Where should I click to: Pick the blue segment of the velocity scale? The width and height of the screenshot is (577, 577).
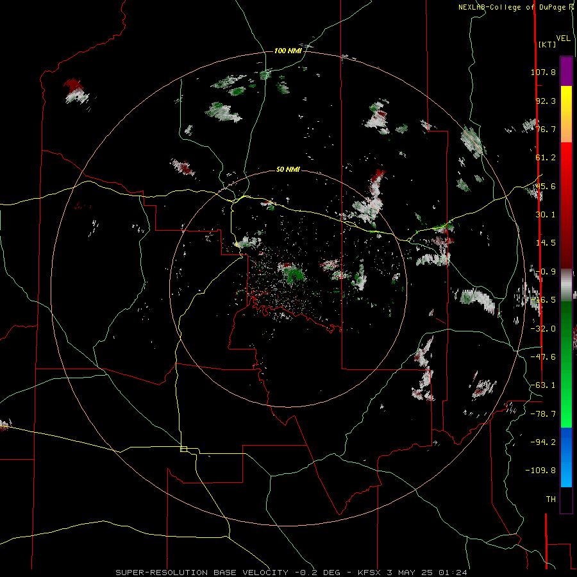click(566, 457)
